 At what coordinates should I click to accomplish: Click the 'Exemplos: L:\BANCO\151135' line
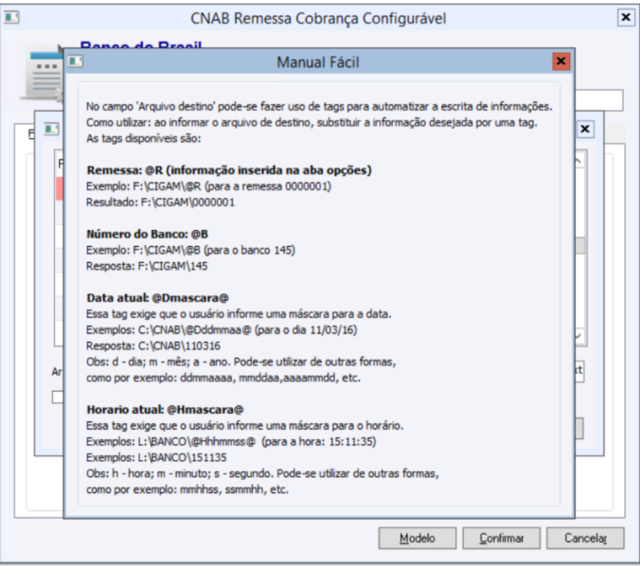pos(156,457)
